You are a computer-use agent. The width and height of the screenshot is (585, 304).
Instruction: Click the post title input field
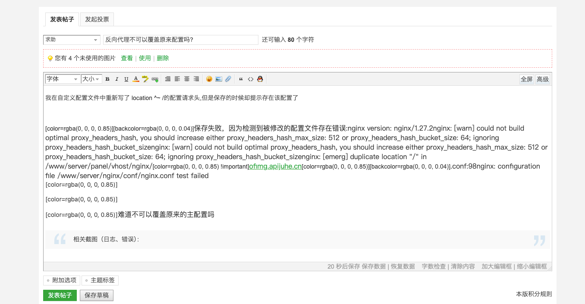[180, 40]
